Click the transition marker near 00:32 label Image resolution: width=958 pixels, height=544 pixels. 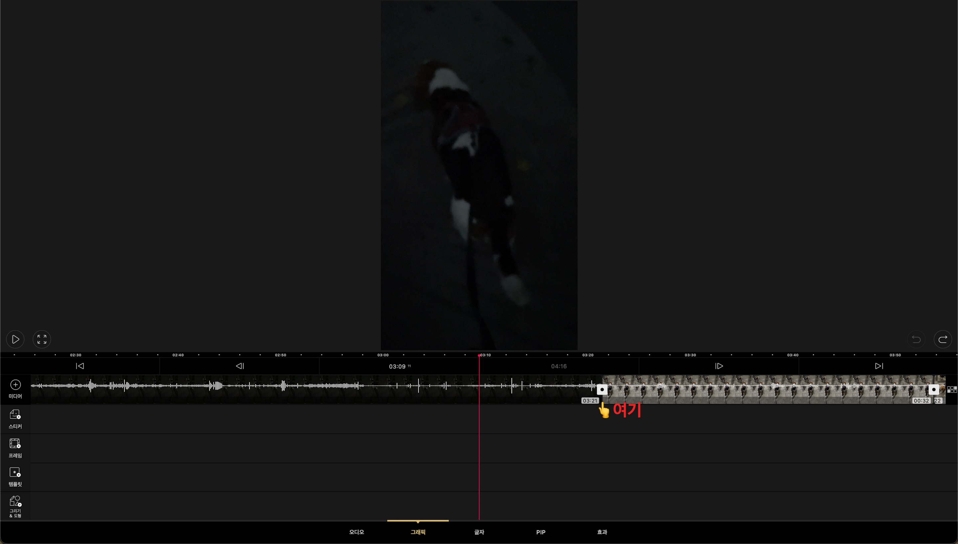pyautogui.click(x=934, y=390)
